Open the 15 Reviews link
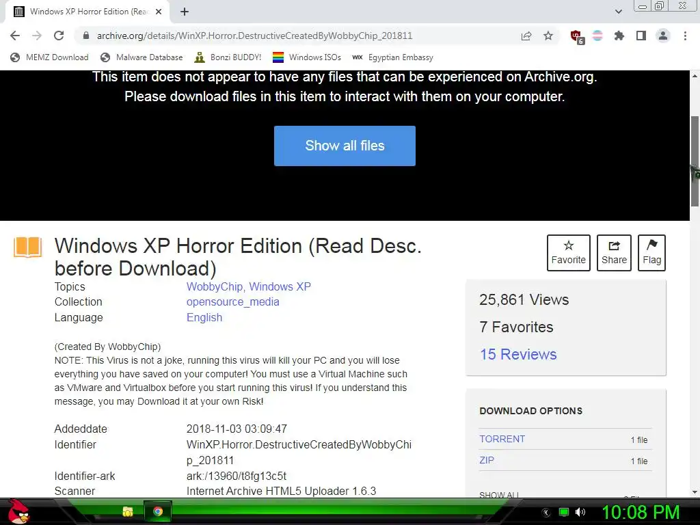 518,354
